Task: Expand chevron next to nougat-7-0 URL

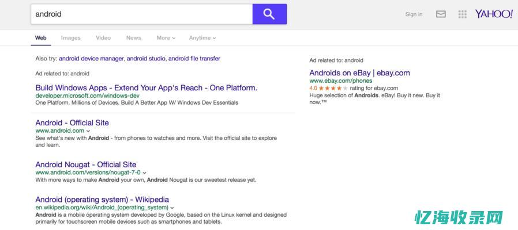Action: click(x=145, y=172)
